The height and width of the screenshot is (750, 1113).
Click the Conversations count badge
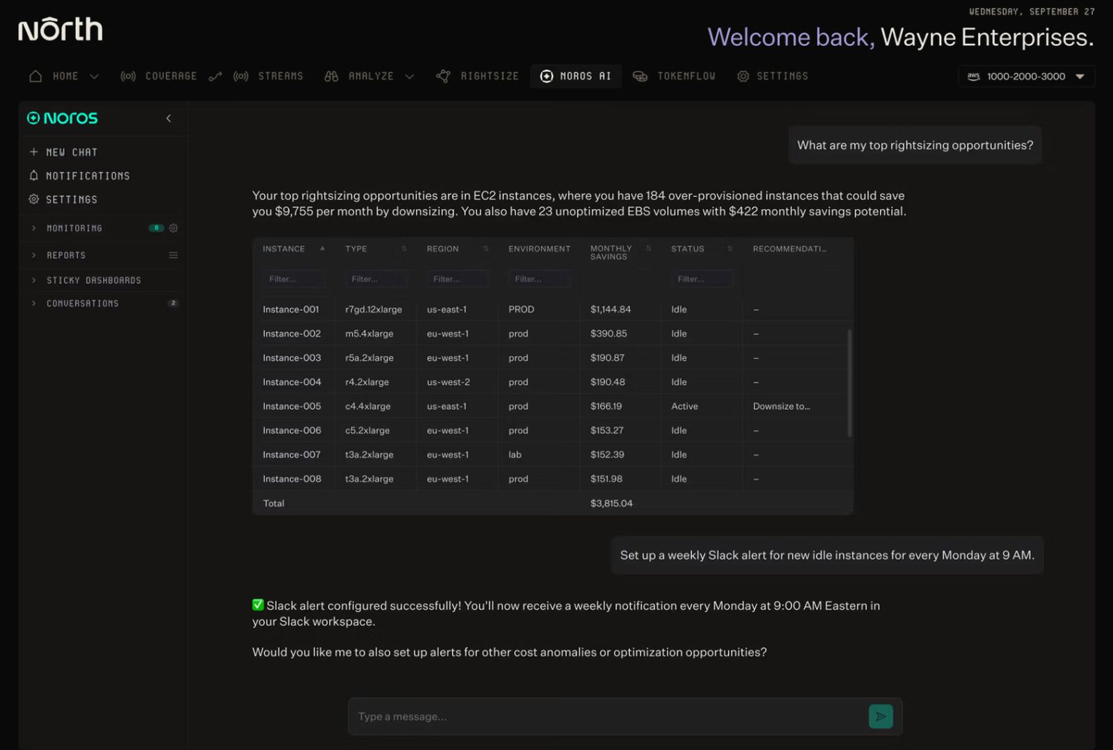(173, 303)
